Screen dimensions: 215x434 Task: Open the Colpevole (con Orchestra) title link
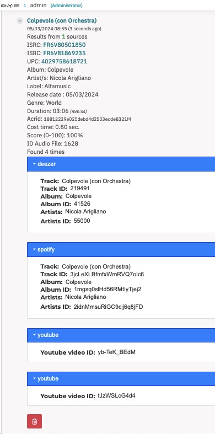pos(62,20)
